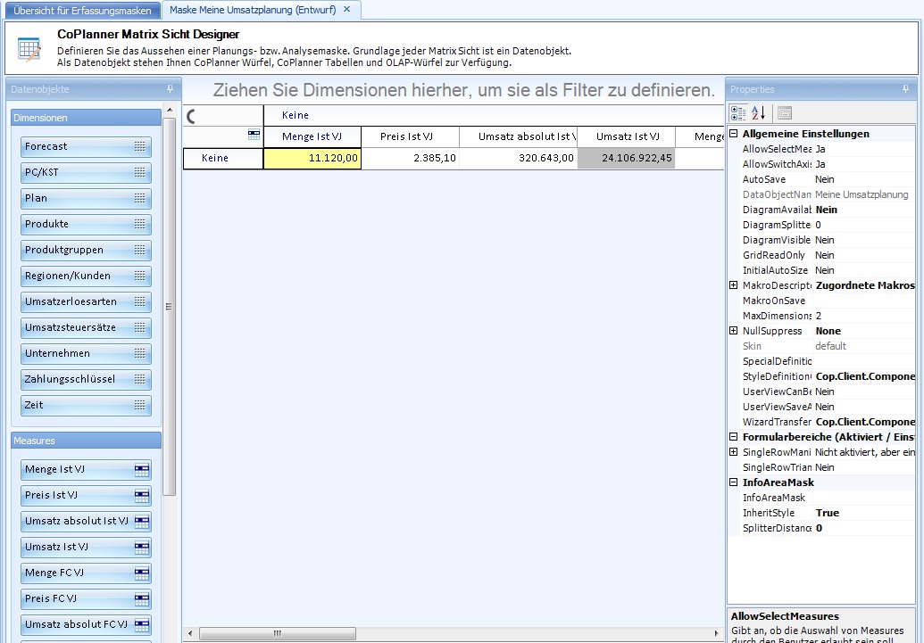Click the AutoSave property value Nein
This screenshot has height=643, width=924.
(x=864, y=179)
